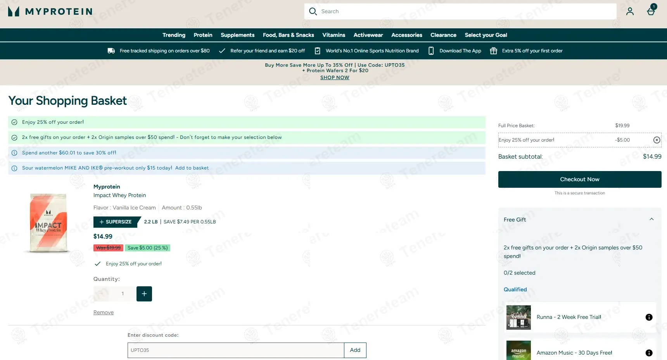Click the Checkout Now button
The width and height of the screenshot is (667, 360).
(x=580, y=179)
